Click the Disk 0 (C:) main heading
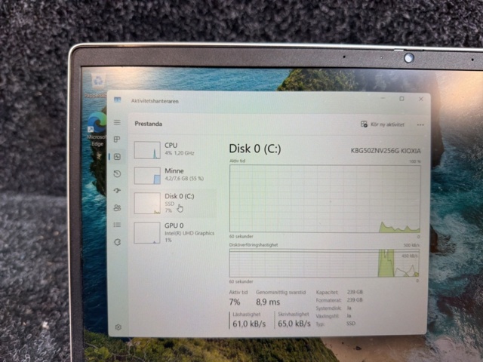This screenshot has height=362, width=483. click(255, 149)
